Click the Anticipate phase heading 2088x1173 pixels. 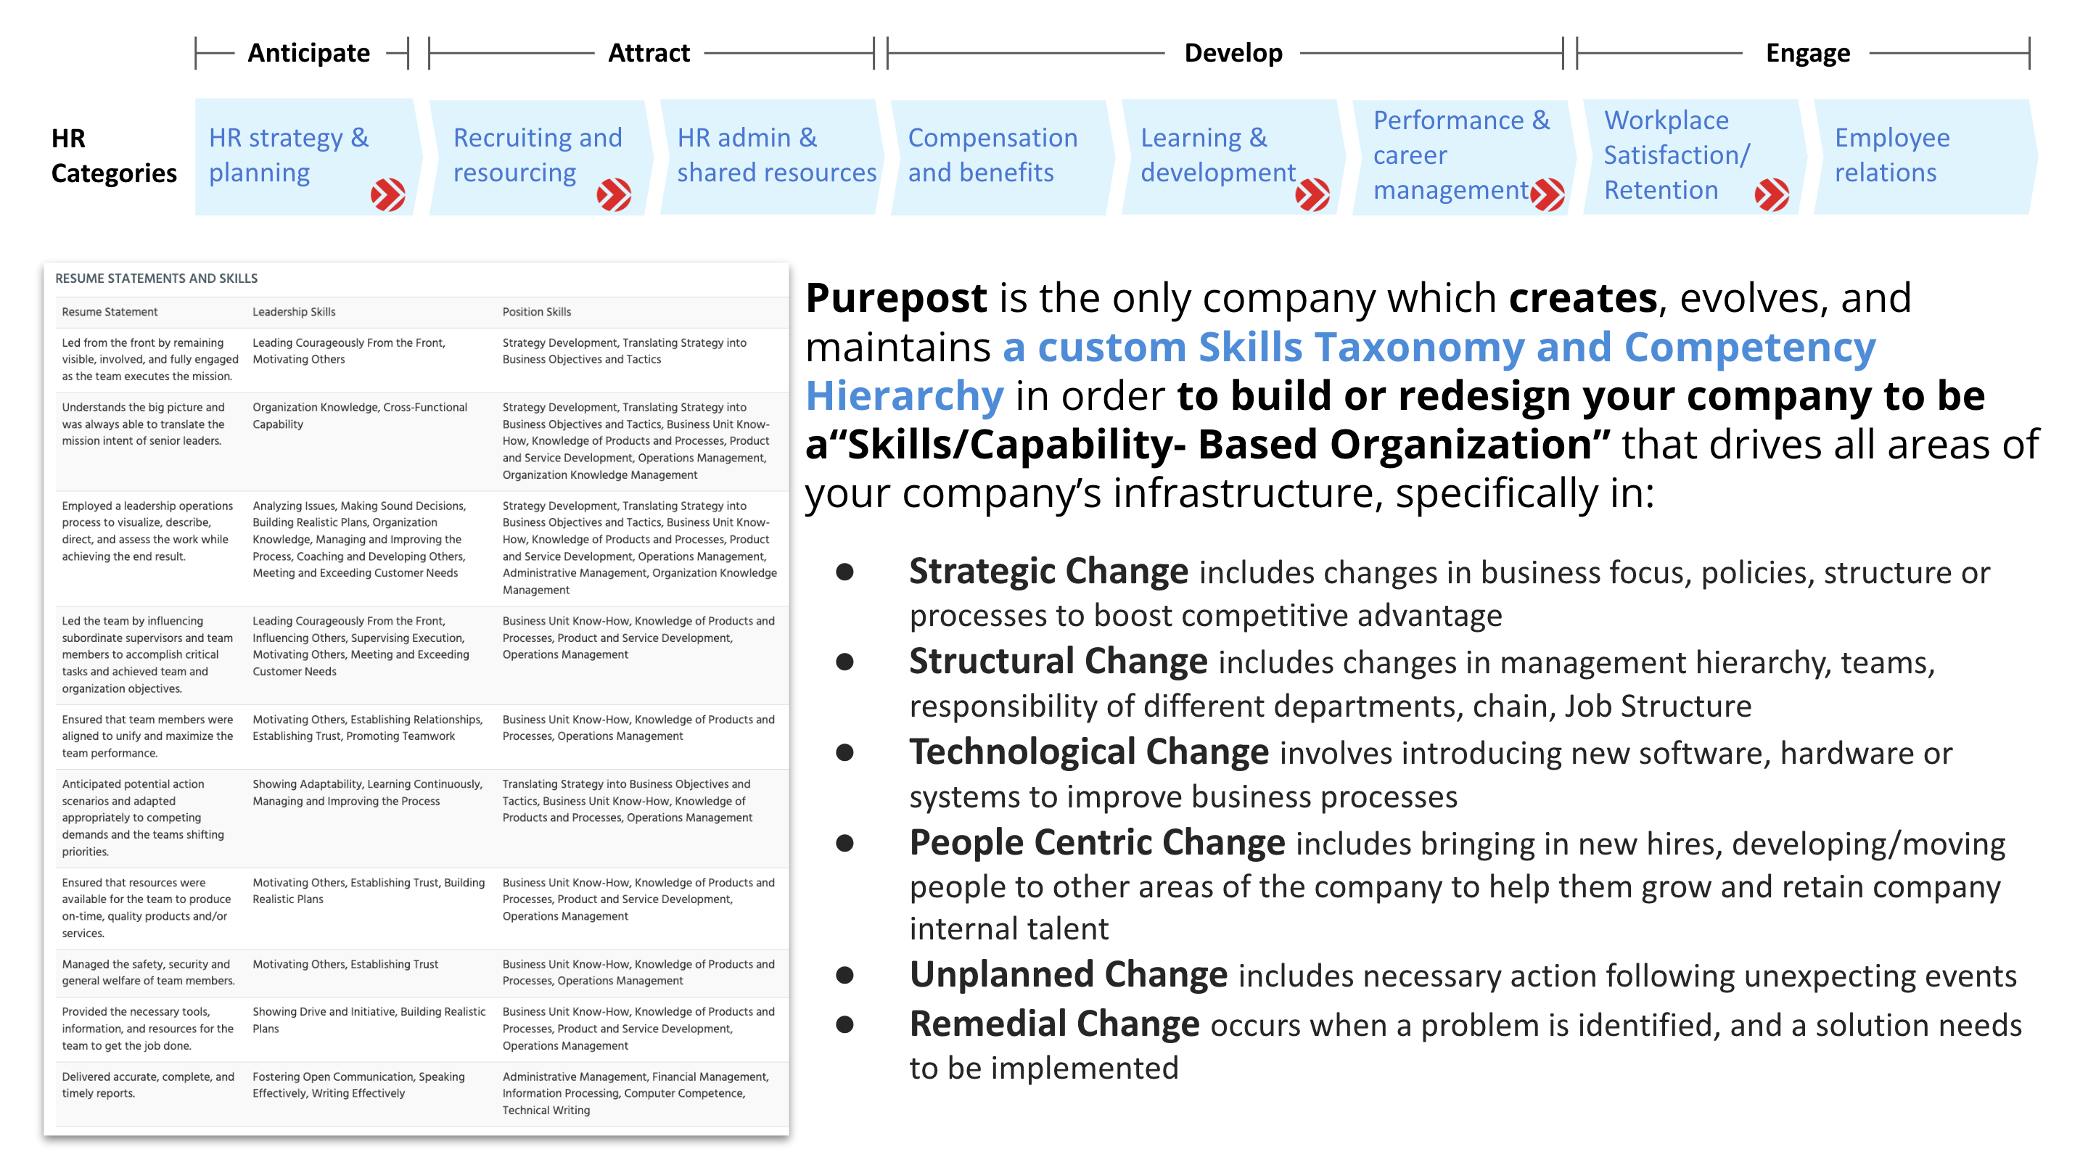pos(308,53)
